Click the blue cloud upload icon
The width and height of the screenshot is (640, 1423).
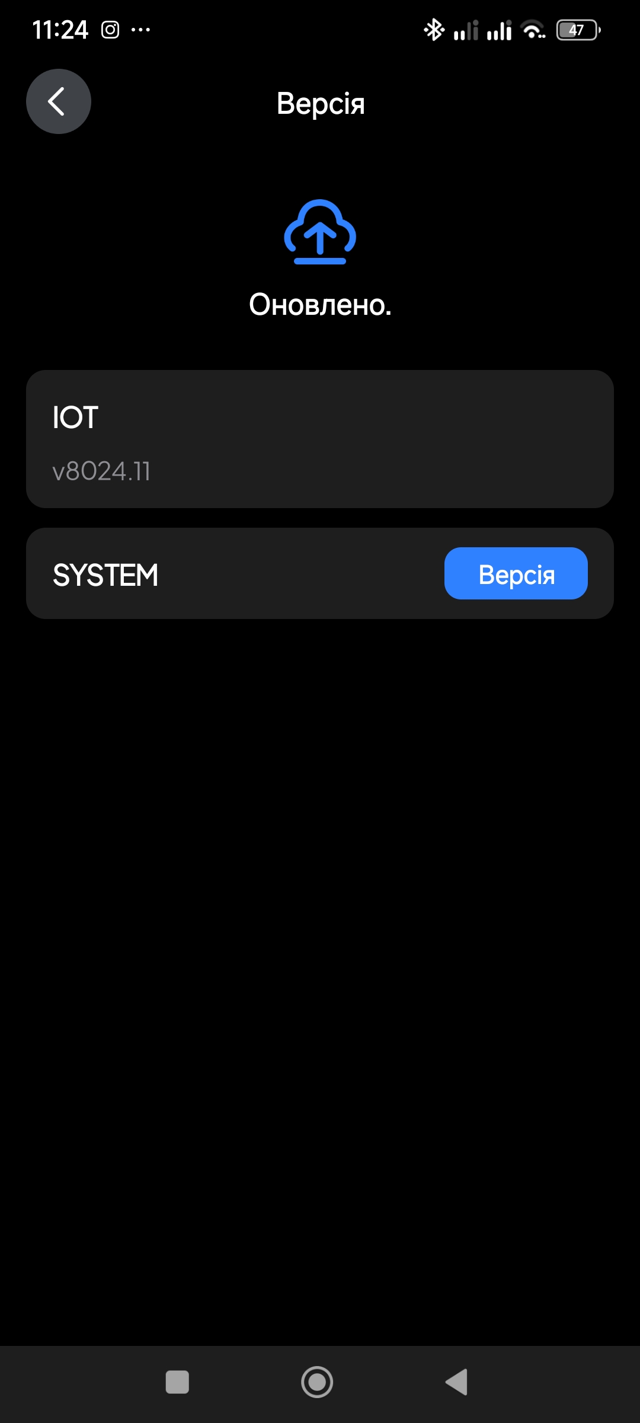[x=320, y=232]
